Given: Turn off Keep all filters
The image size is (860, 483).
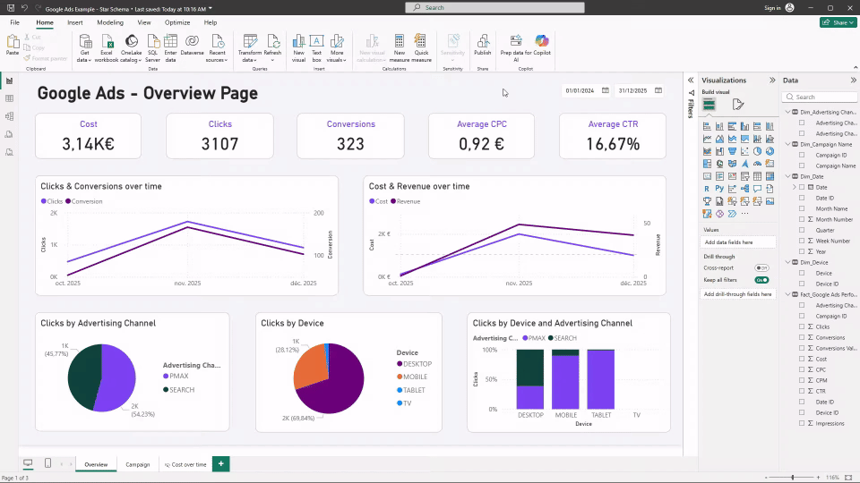Looking at the screenshot, I should pos(761,280).
